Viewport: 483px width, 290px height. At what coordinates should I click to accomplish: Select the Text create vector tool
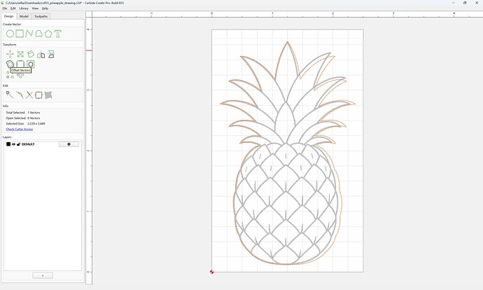click(58, 34)
